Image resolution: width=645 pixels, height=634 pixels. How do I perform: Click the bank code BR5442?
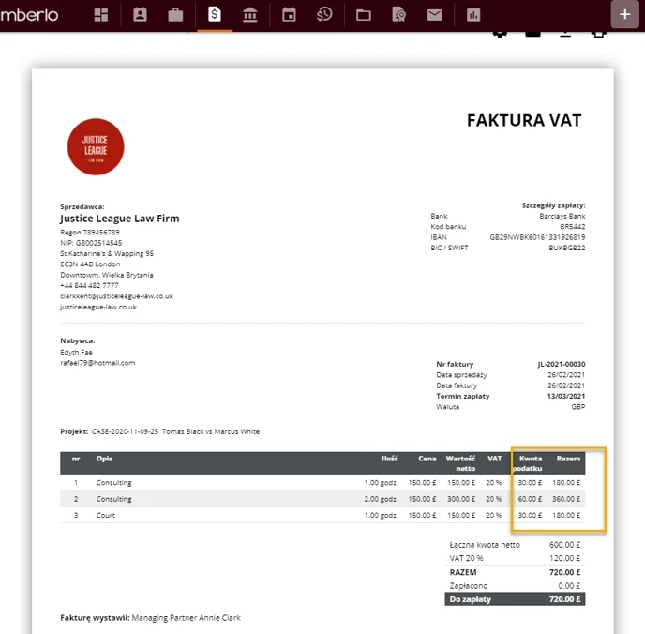tap(573, 227)
